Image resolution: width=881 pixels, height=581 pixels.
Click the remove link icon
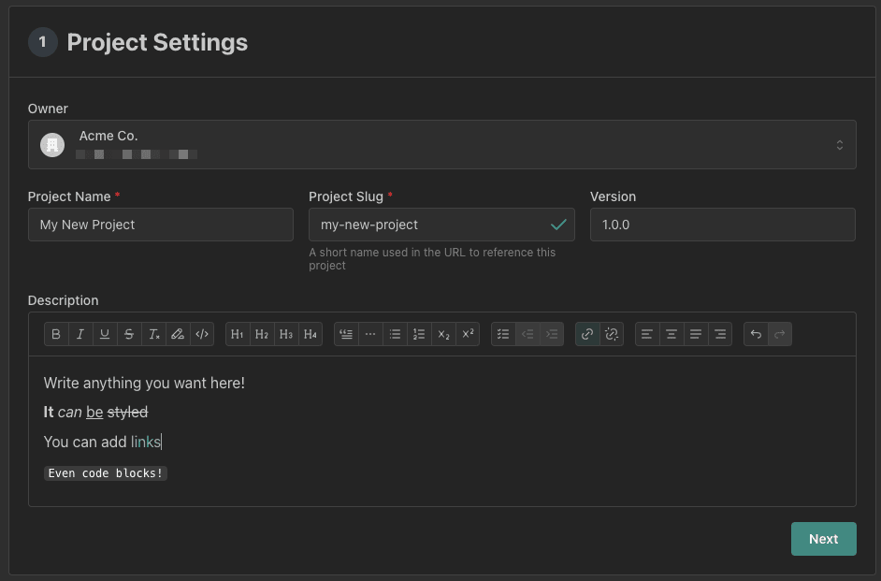[x=612, y=334]
